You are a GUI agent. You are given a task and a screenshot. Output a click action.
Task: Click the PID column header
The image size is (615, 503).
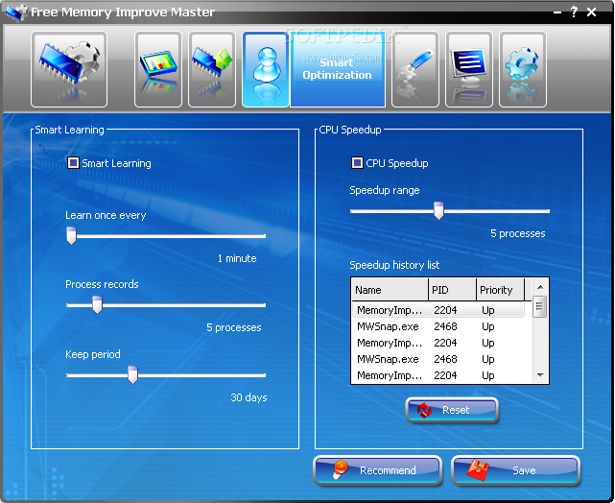coord(453,290)
